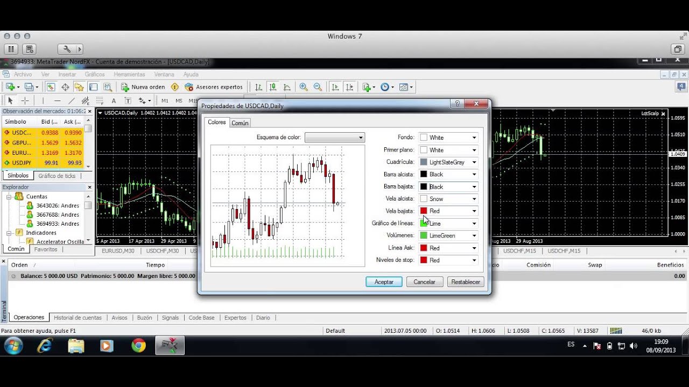Zoom out on the chart

pos(318,87)
